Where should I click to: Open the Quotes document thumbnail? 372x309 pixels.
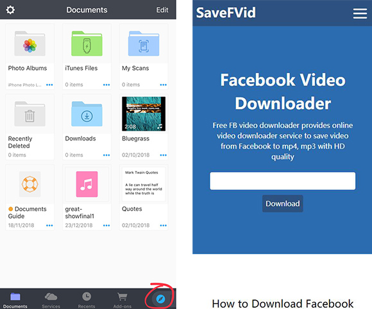(x=144, y=184)
